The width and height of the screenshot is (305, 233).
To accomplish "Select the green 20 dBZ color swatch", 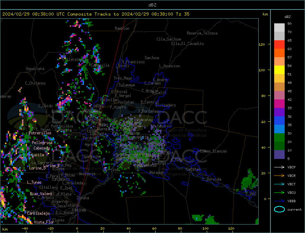I will tap(279, 138).
